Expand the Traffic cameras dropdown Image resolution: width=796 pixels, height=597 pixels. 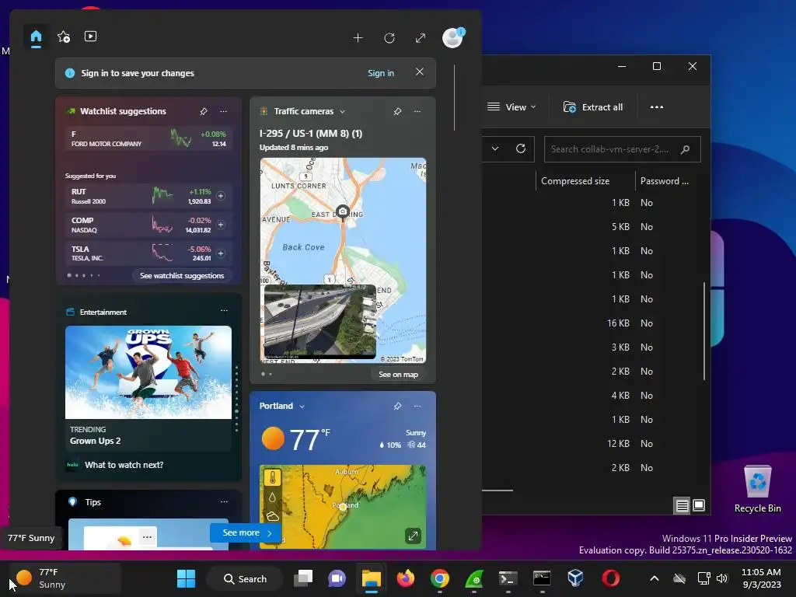pyautogui.click(x=343, y=112)
